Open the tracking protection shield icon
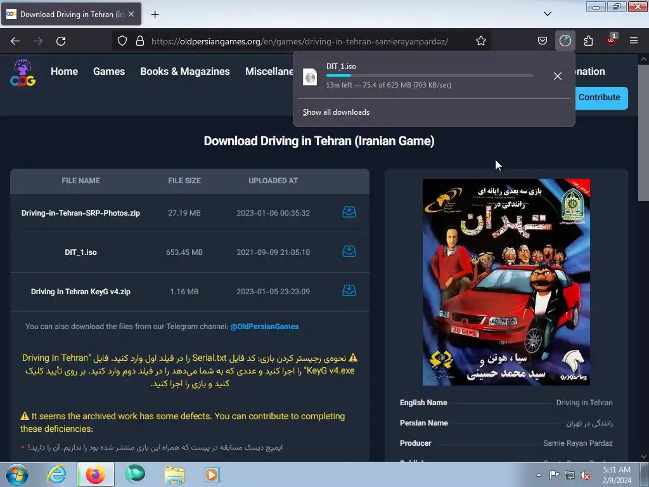Screen dimensions: 649x487 pyautogui.click(x=122, y=41)
